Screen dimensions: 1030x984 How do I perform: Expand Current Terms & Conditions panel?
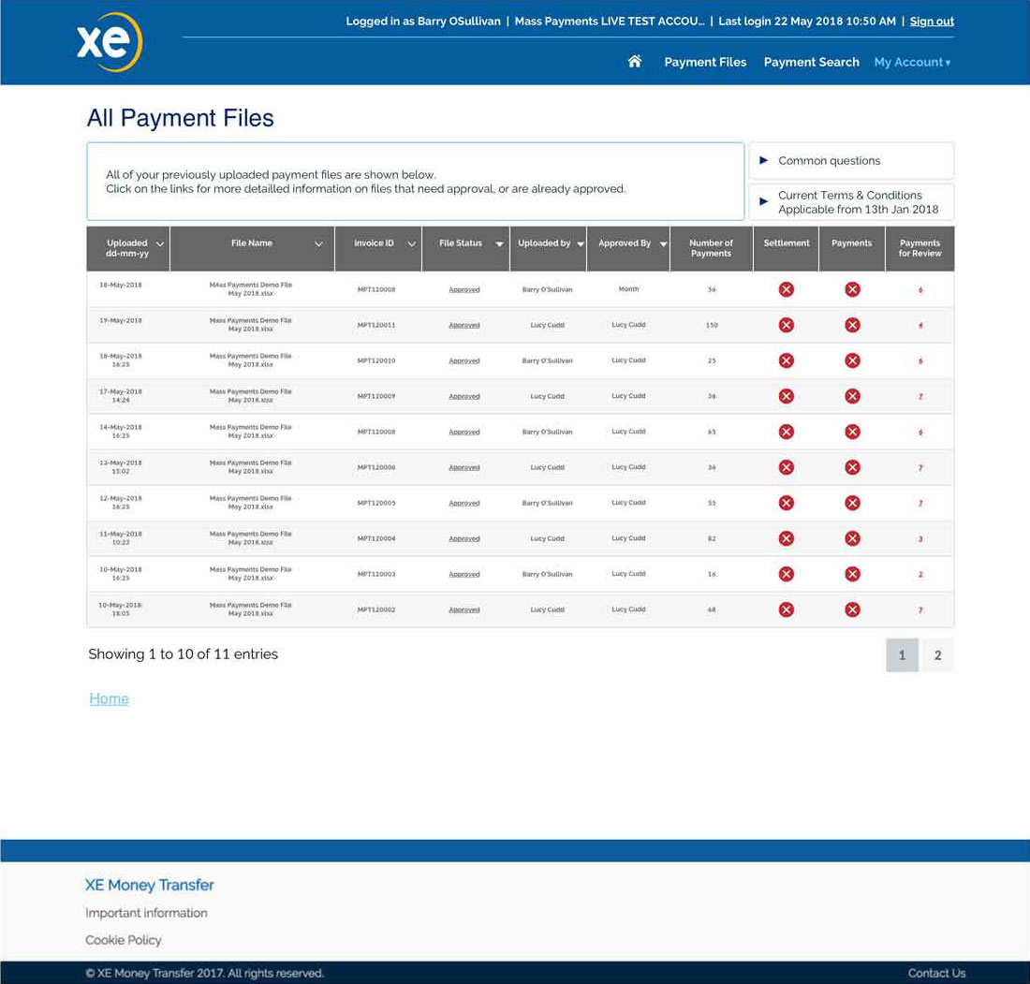tap(850, 202)
